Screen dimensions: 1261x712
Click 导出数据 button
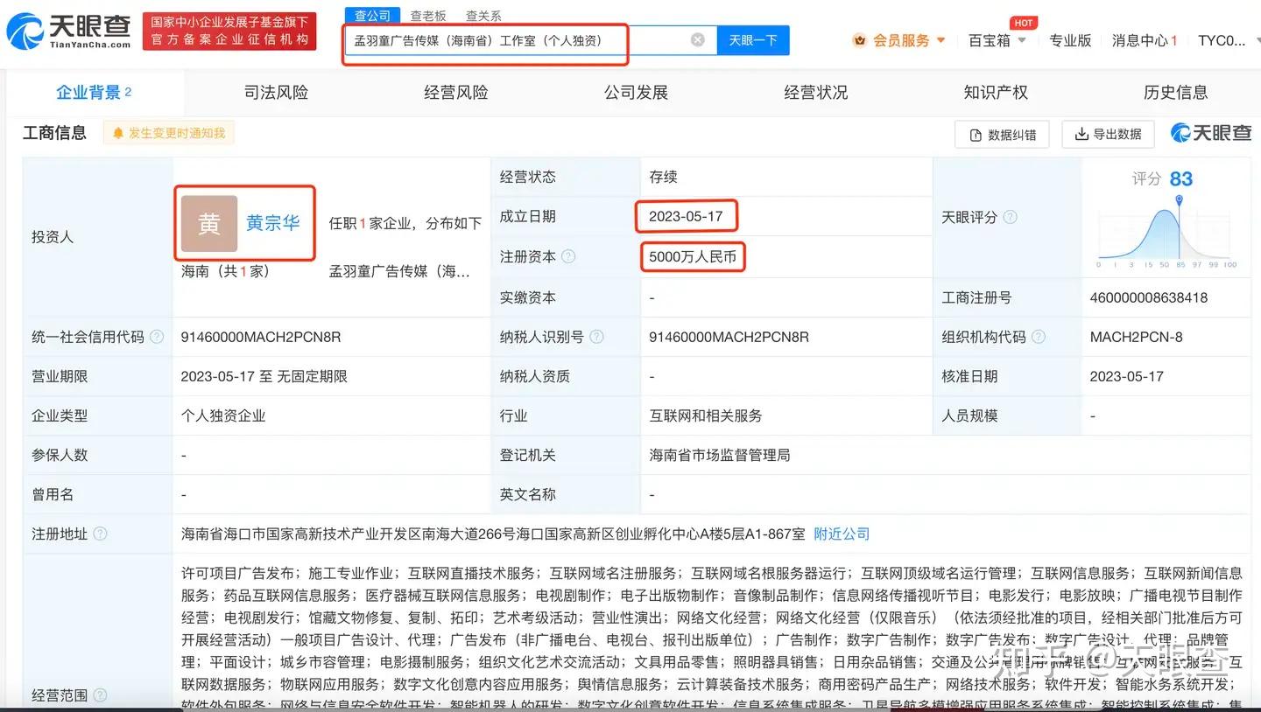tap(1108, 134)
